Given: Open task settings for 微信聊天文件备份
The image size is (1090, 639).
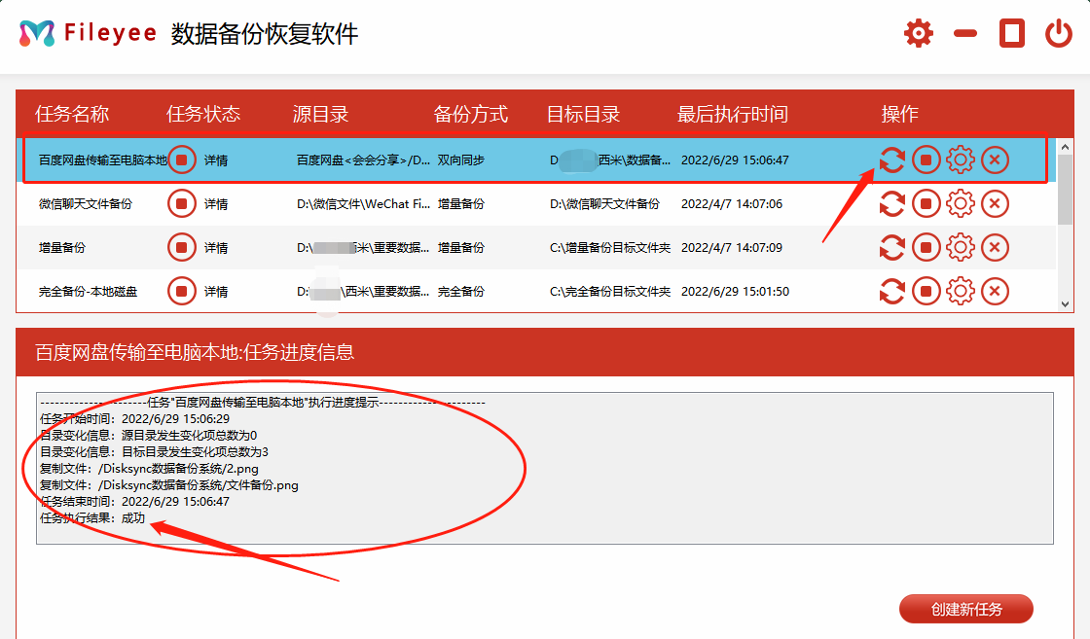Looking at the screenshot, I should [x=960, y=203].
